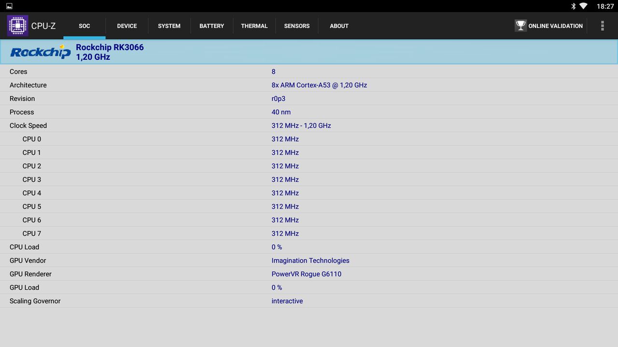Click the PowerVR Rogue G6110 value
618x347 pixels.
[307, 274]
